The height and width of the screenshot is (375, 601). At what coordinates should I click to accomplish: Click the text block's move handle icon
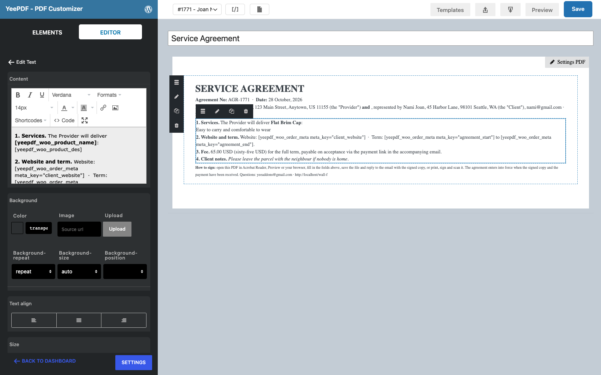[203, 111]
